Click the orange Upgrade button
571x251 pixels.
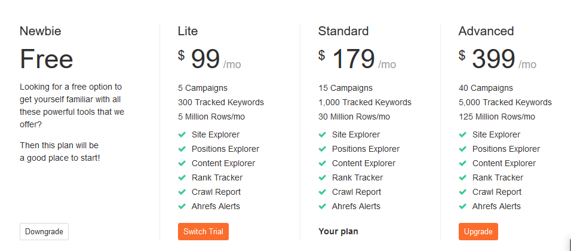(x=478, y=232)
